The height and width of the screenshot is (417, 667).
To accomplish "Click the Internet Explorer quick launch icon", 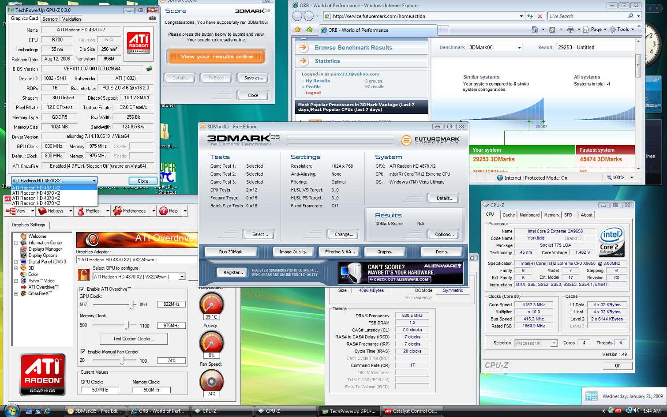I will click(x=47, y=411).
